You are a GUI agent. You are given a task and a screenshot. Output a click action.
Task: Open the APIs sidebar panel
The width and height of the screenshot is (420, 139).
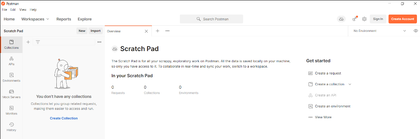[11, 61]
